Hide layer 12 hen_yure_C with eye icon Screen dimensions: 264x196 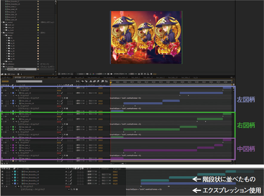pyautogui.click(x=2, y=145)
